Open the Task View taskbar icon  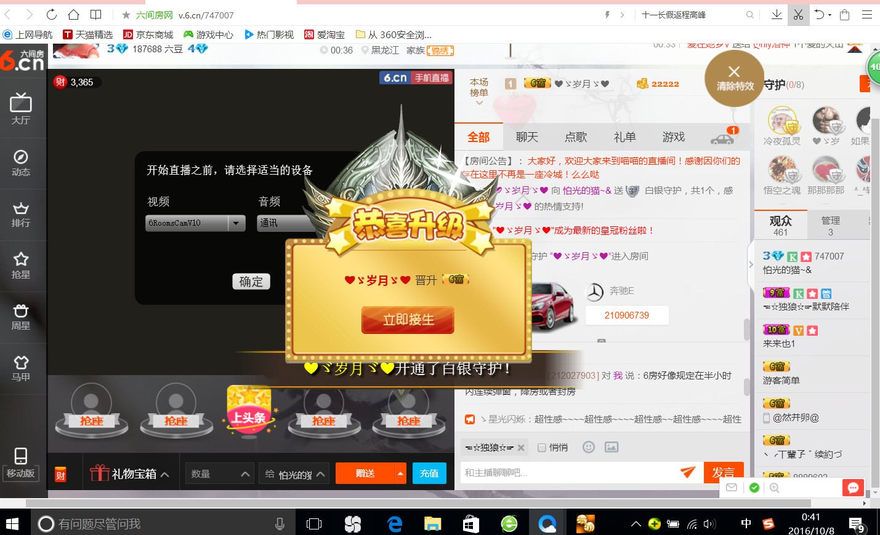(x=314, y=524)
